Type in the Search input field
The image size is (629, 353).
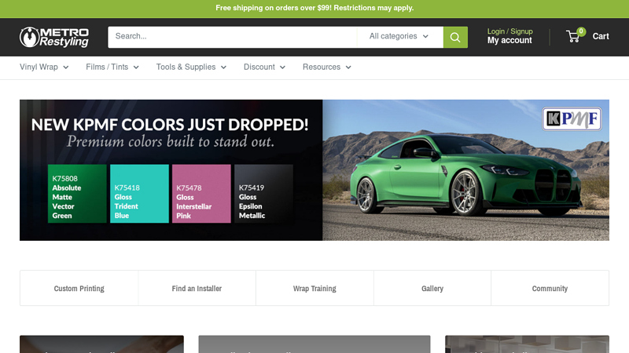tap(232, 36)
